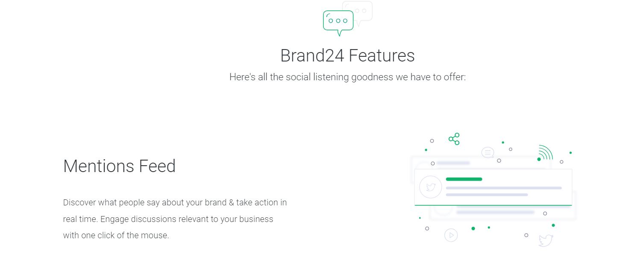
Task: Click the green signal waves icon
Action: [x=545, y=153]
